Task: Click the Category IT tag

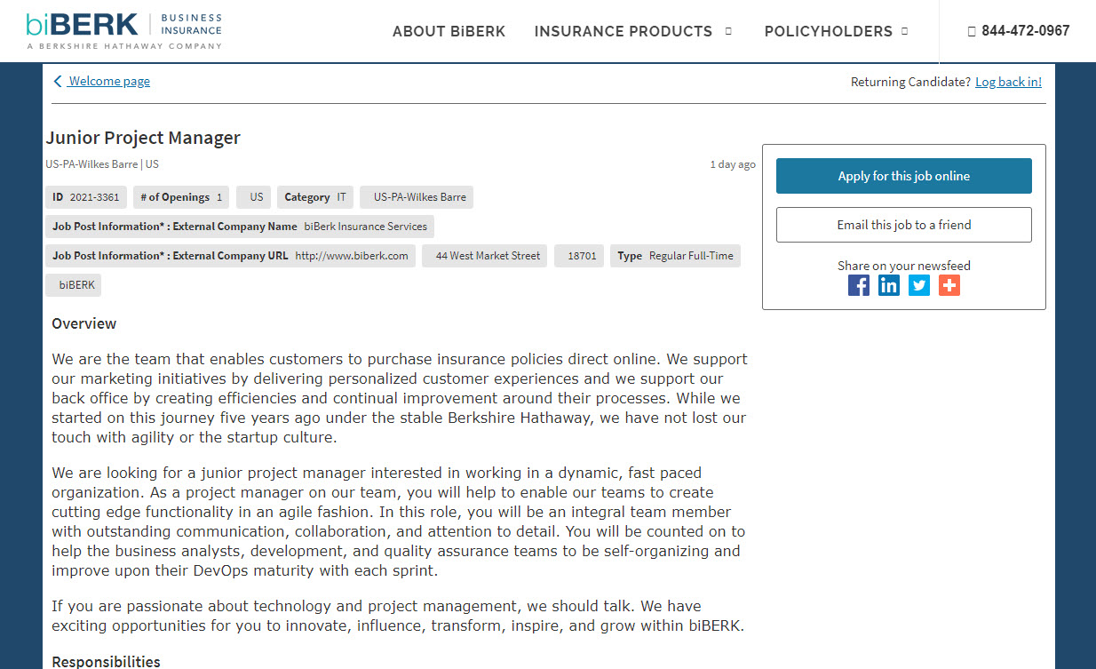Action: [315, 197]
